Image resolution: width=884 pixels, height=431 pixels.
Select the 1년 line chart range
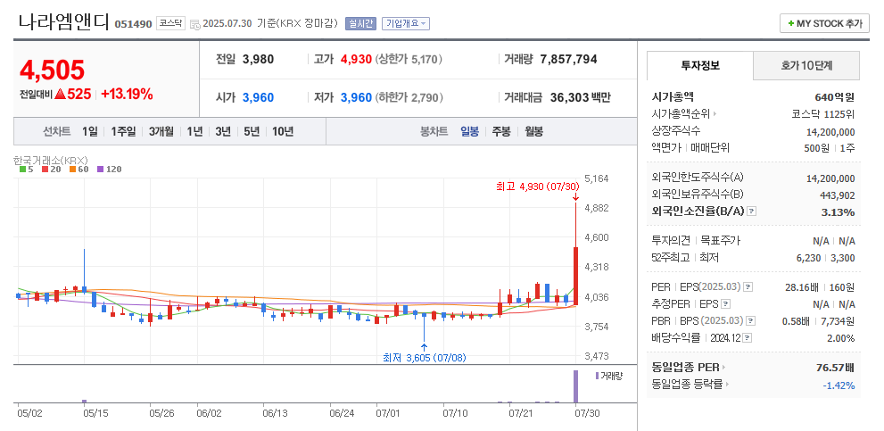194,132
